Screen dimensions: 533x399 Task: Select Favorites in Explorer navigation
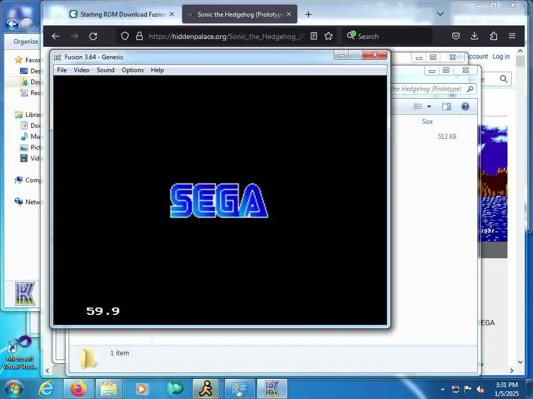(28, 60)
